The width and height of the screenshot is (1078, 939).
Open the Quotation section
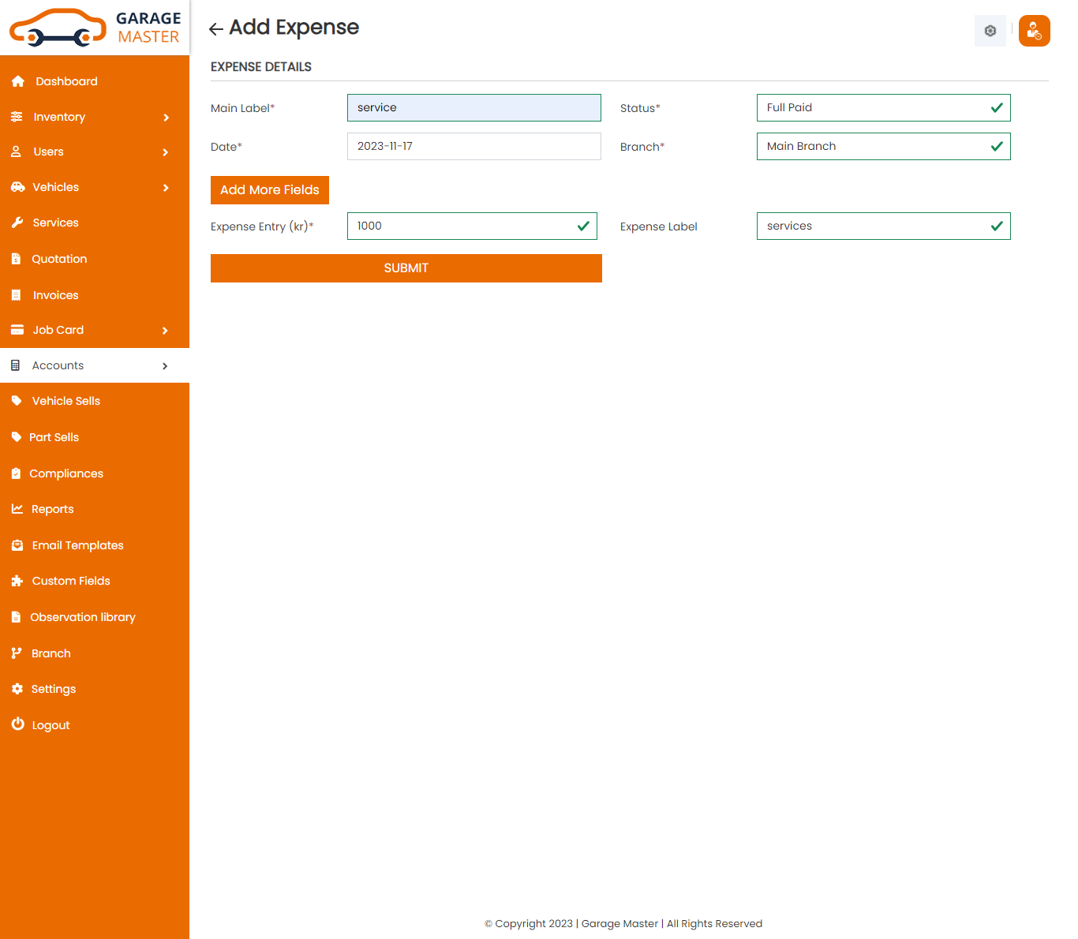click(x=59, y=258)
